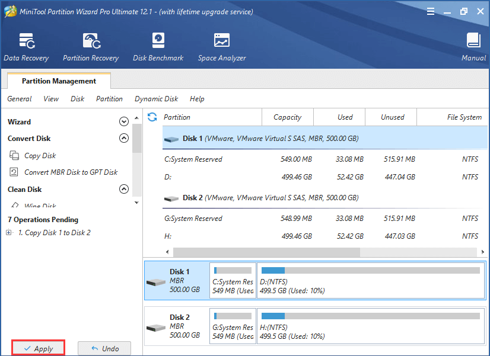Image resolution: width=490 pixels, height=356 pixels.
Task: Click the Disk 1 icon in partition list
Action: [x=171, y=139]
